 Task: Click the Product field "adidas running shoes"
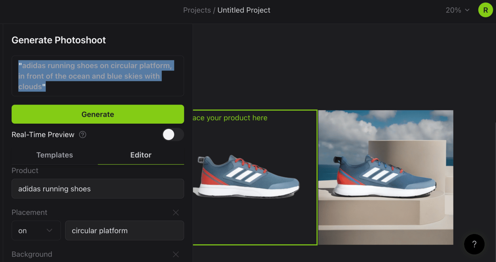point(98,188)
